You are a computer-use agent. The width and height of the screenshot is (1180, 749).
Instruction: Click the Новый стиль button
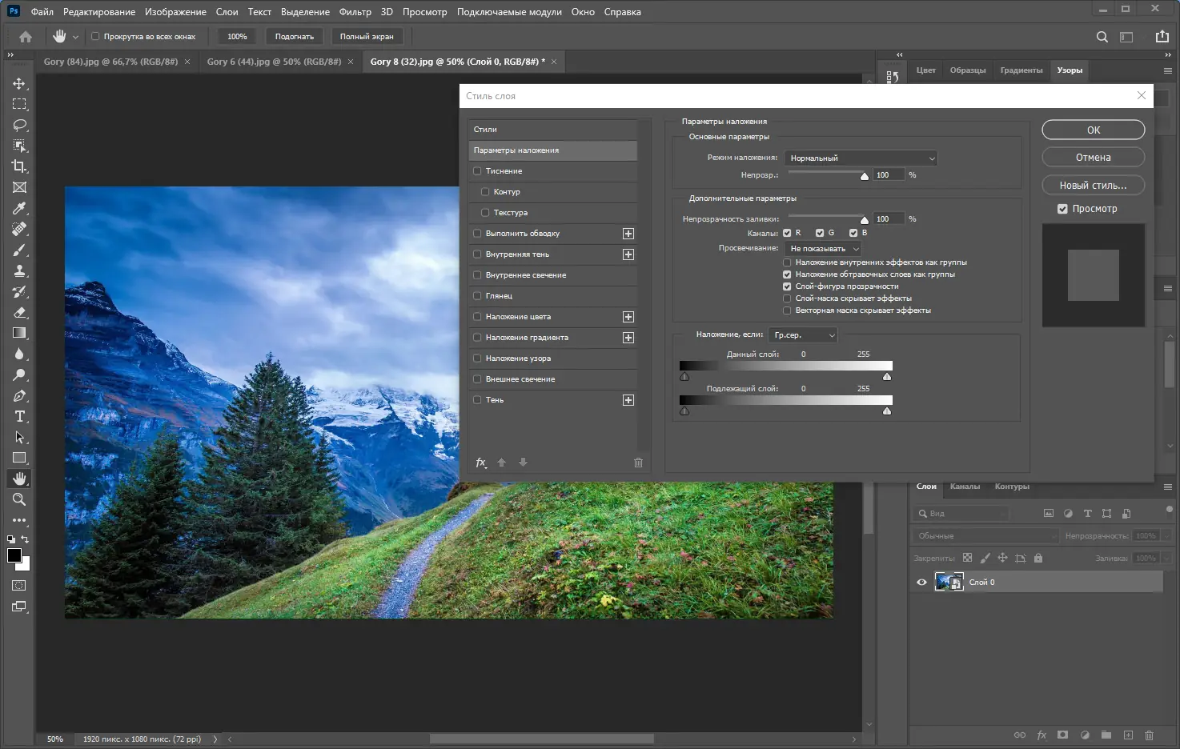click(x=1093, y=186)
